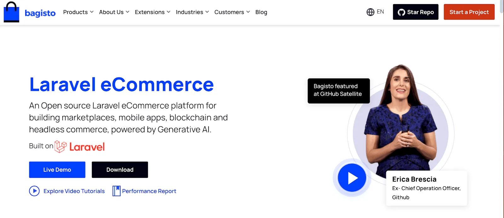Play the Erica Brescia video
This screenshot has width=504, height=218.
(x=352, y=178)
